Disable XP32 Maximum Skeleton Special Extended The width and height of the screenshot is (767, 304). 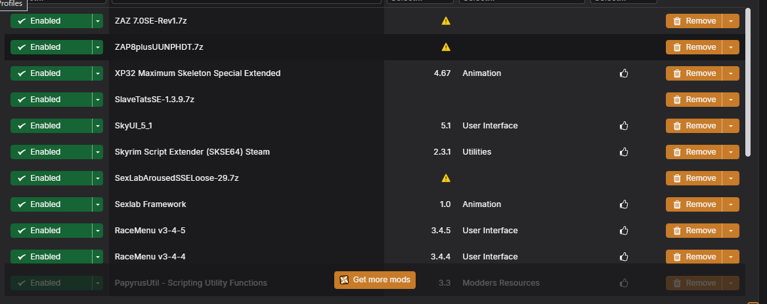point(51,73)
